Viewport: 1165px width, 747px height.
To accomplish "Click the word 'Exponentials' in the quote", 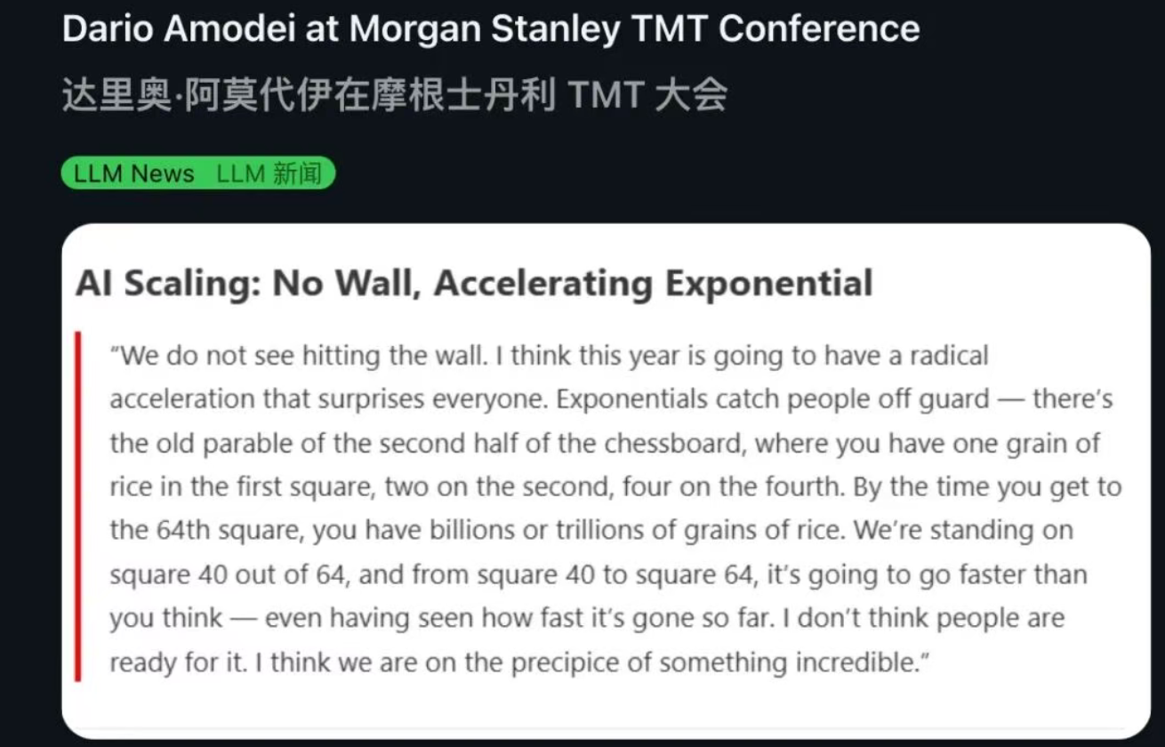I will 622,399.
